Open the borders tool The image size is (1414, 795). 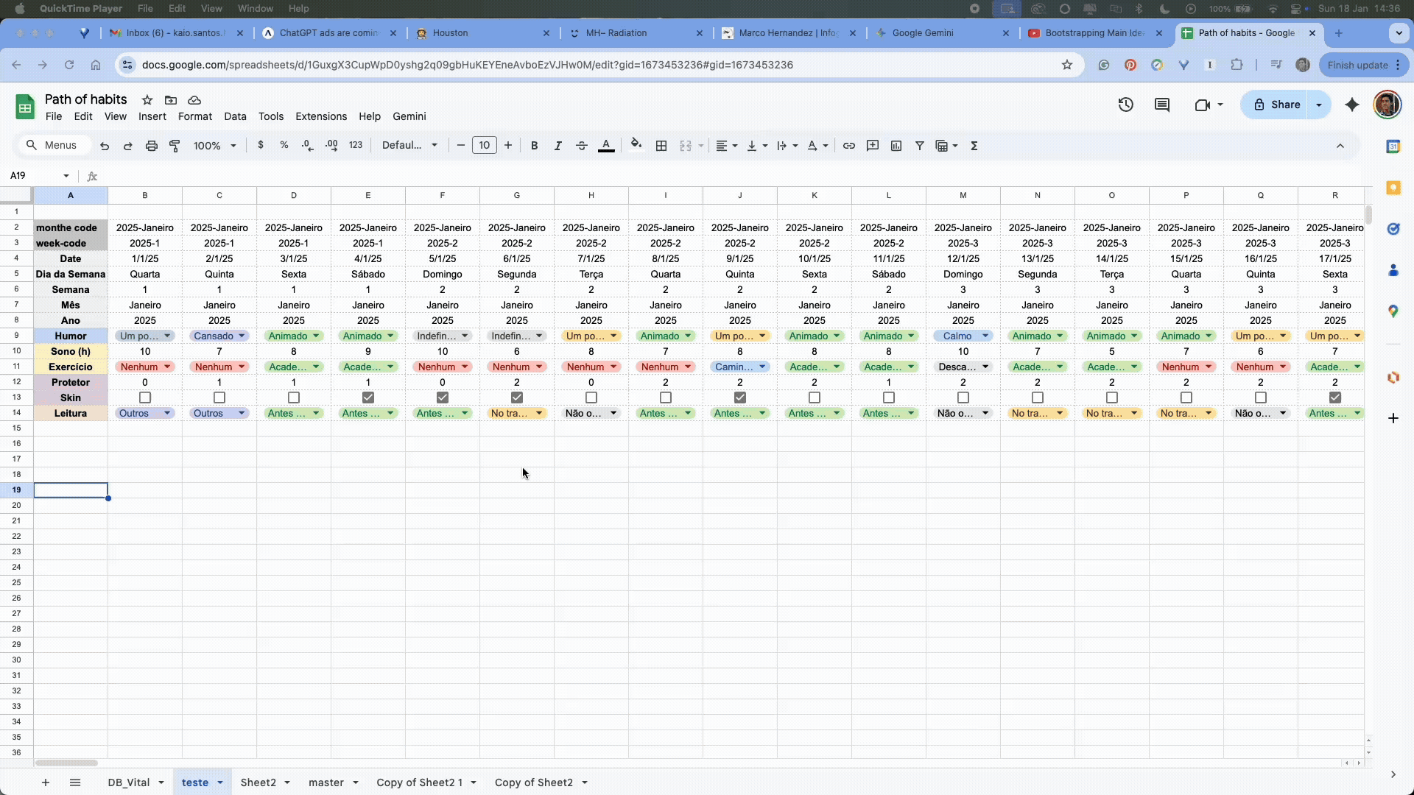[x=661, y=146]
